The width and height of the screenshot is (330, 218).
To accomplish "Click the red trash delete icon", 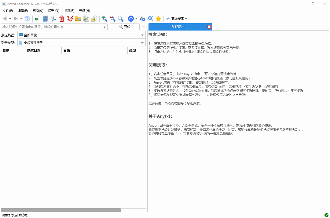I will pyautogui.click(x=62, y=19).
